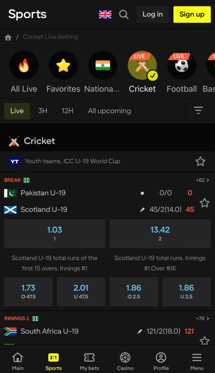Open the match filter options
The height and width of the screenshot is (373, 215).
(x=198, y=110)
